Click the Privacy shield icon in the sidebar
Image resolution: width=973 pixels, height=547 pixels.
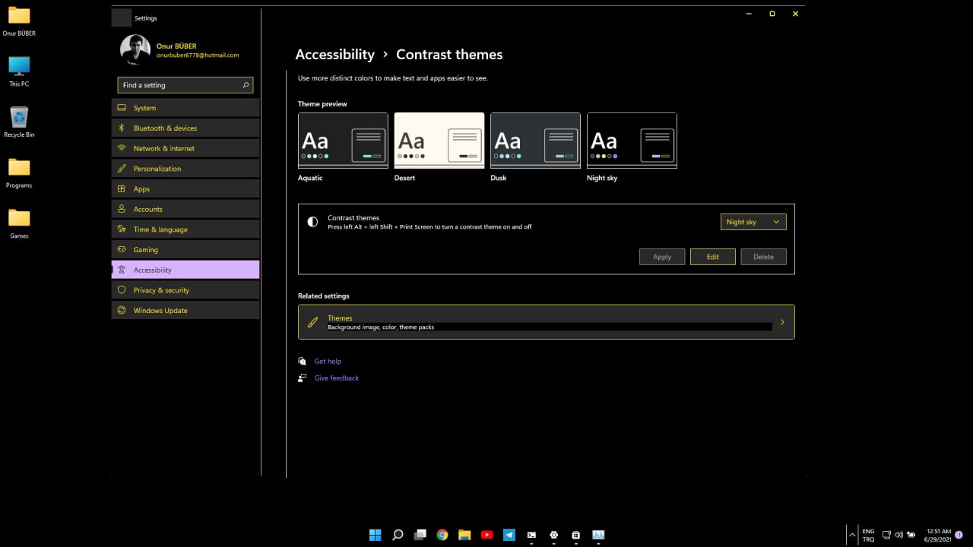[x=122, y=290]
